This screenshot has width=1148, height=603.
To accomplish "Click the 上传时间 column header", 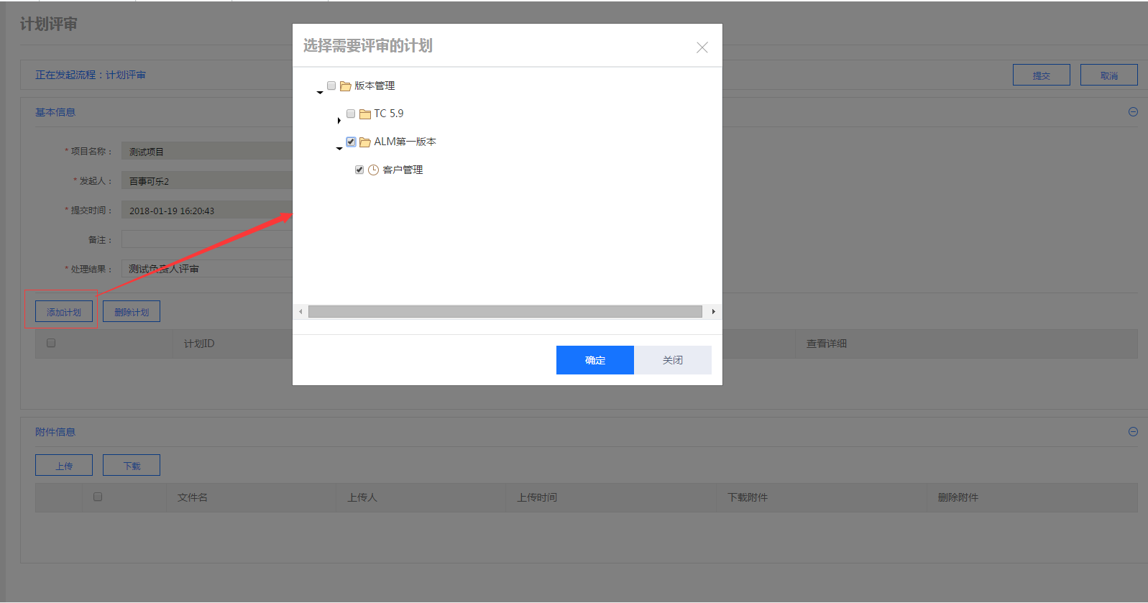I will point(537,497).
